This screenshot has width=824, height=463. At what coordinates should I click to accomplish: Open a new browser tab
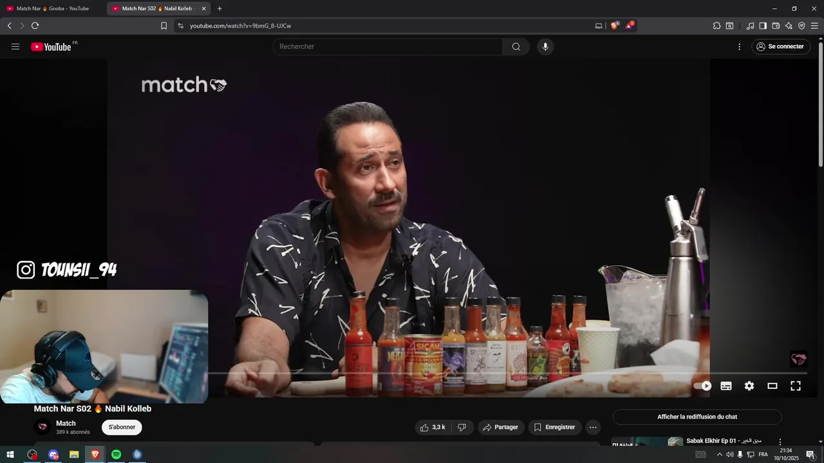point(220,8)
